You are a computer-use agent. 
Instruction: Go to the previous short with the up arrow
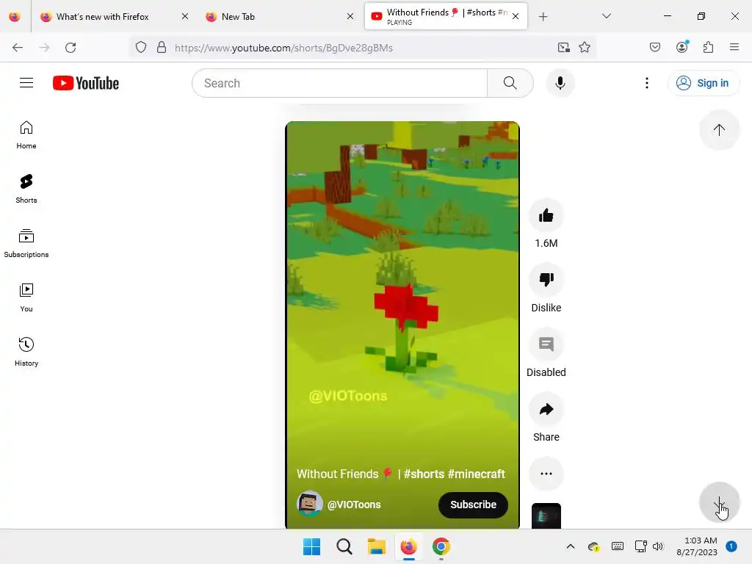pyautogui.click(x=719, y=129)
